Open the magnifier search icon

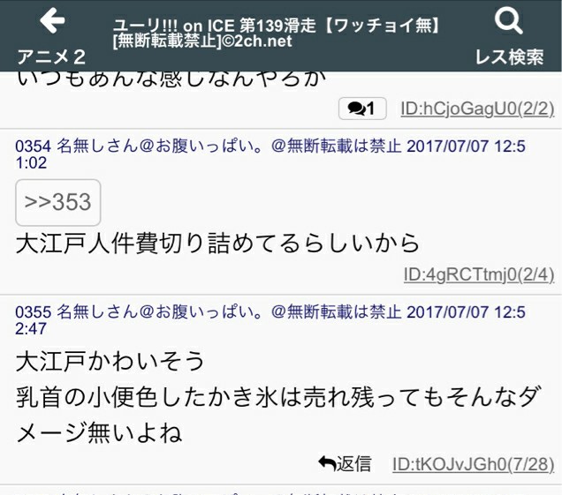tap(508, 21)
